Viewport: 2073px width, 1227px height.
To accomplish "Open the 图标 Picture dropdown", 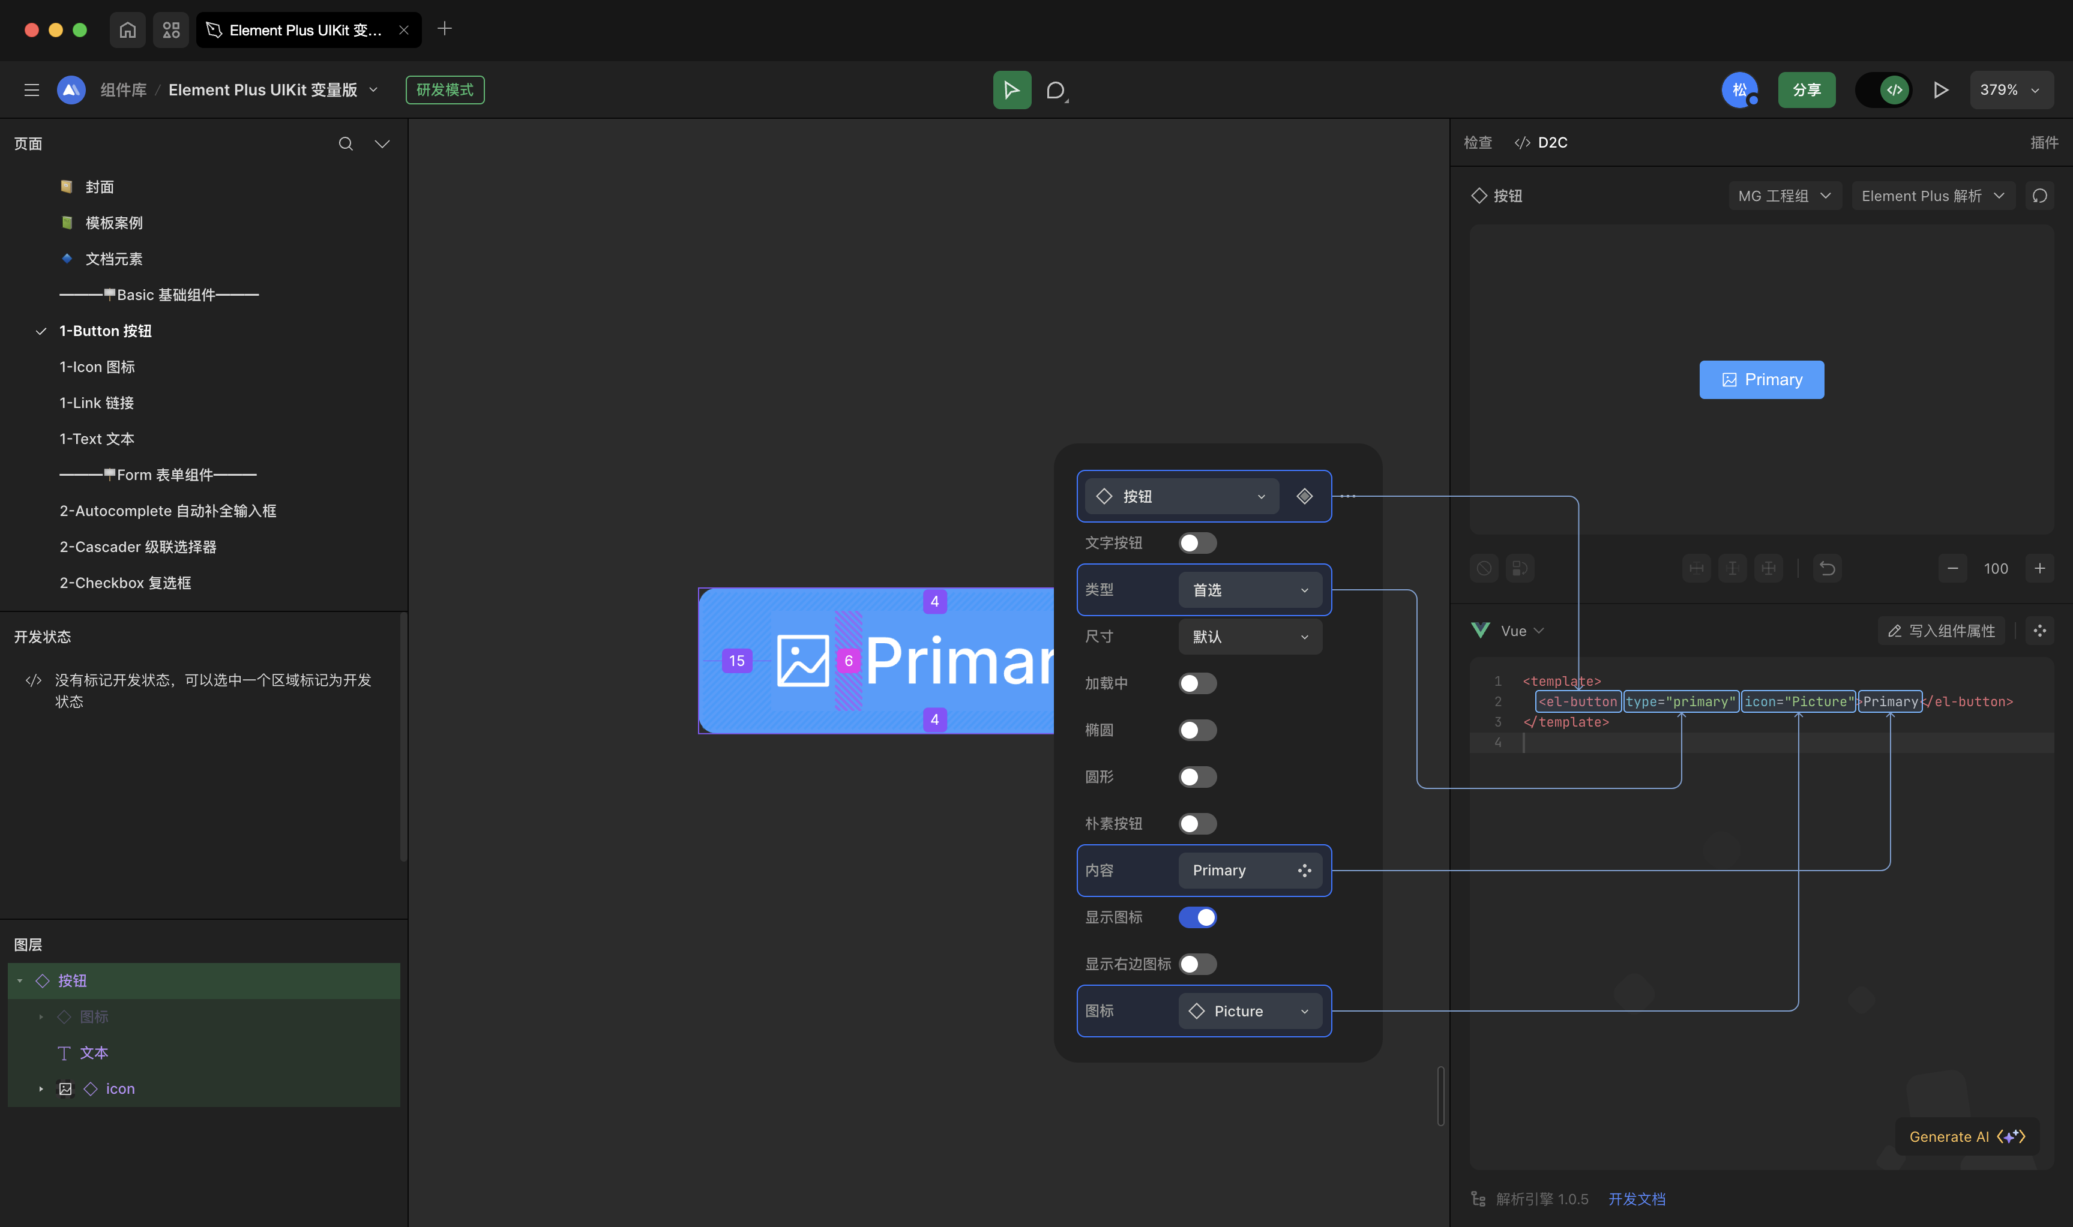I will coord(1250,1011).
